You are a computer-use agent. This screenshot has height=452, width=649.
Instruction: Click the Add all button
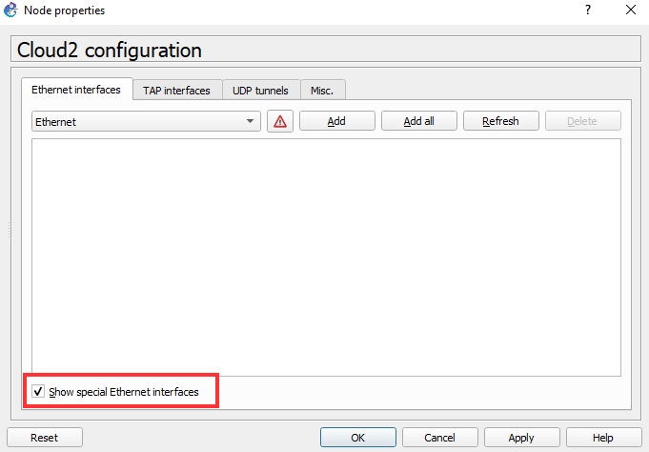tap(419, 121)
